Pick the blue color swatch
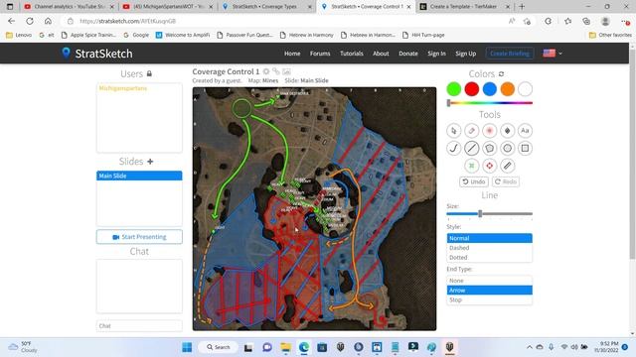The image size is (636, 357). pos(490,89)
